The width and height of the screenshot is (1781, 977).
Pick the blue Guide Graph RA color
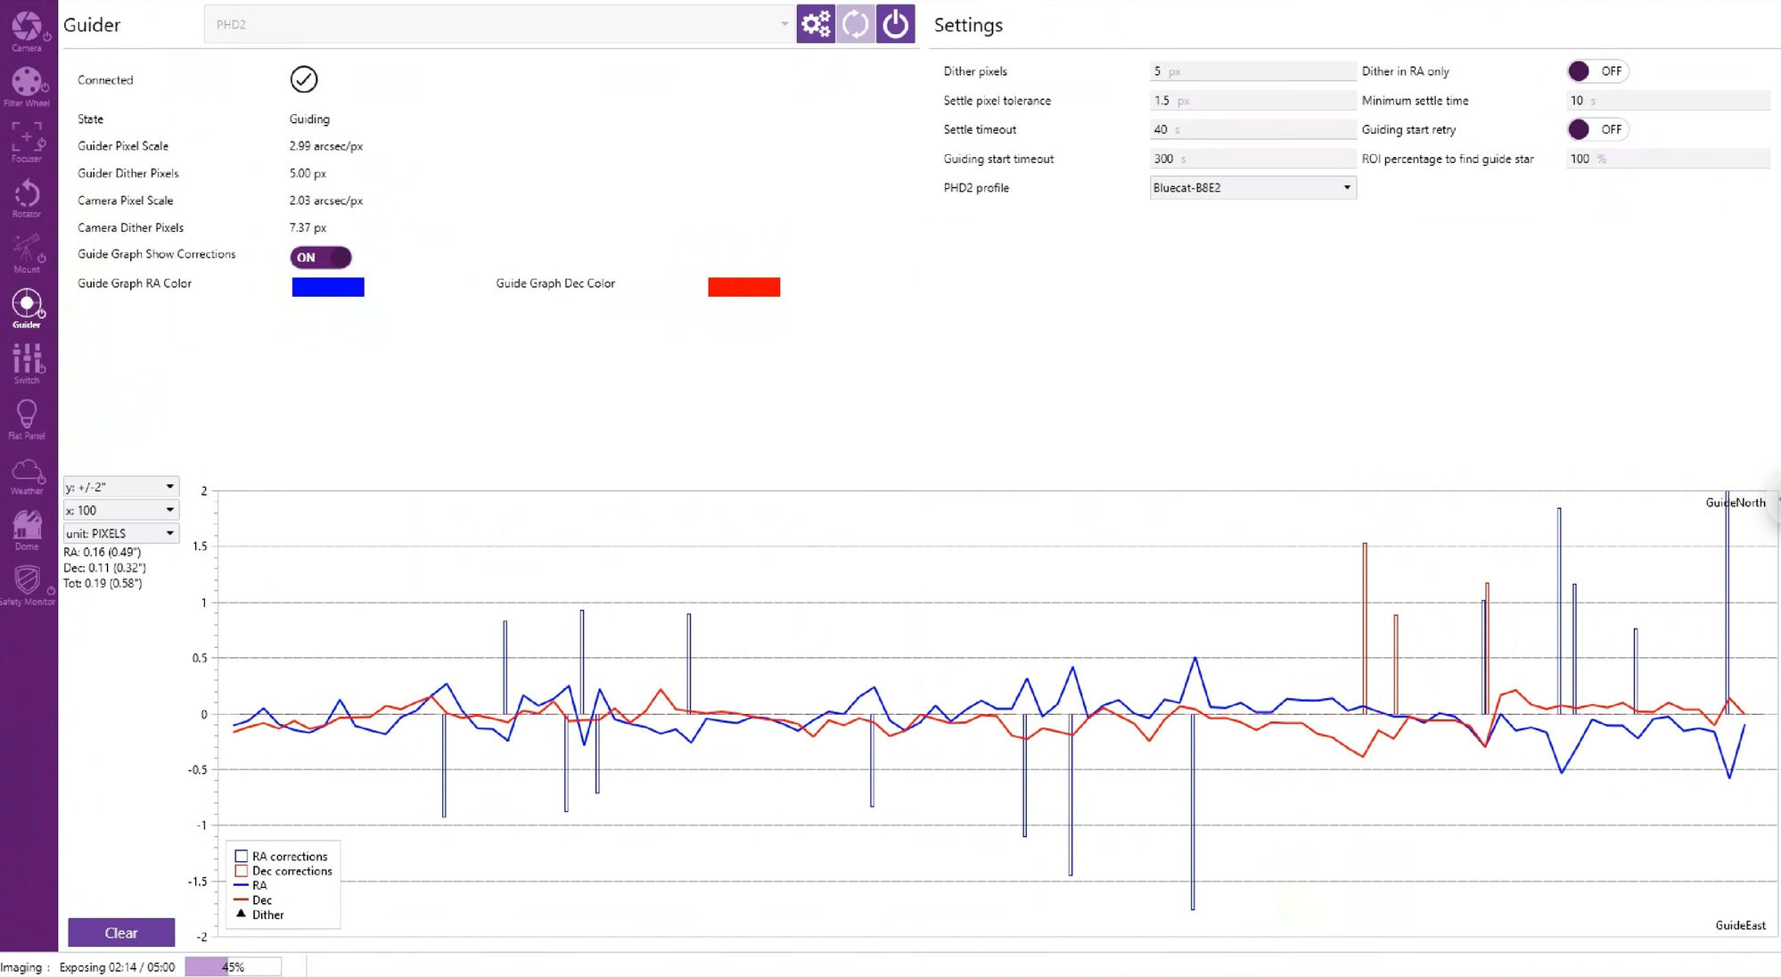(x=328, y=286)
